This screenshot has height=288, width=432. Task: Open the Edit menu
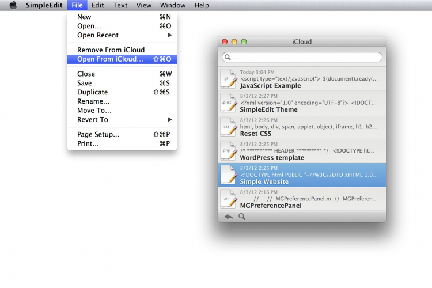[x=97, y=5]
